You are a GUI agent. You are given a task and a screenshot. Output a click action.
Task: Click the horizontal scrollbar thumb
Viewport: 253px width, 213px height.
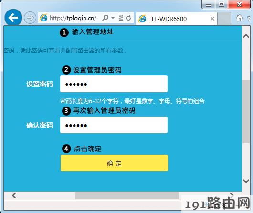(x=127, y=195)
